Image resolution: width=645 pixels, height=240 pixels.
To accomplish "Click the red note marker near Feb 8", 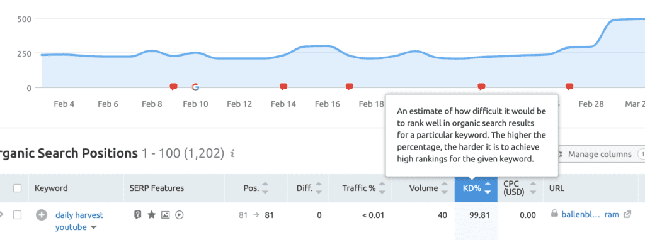I will coord(174,87).
